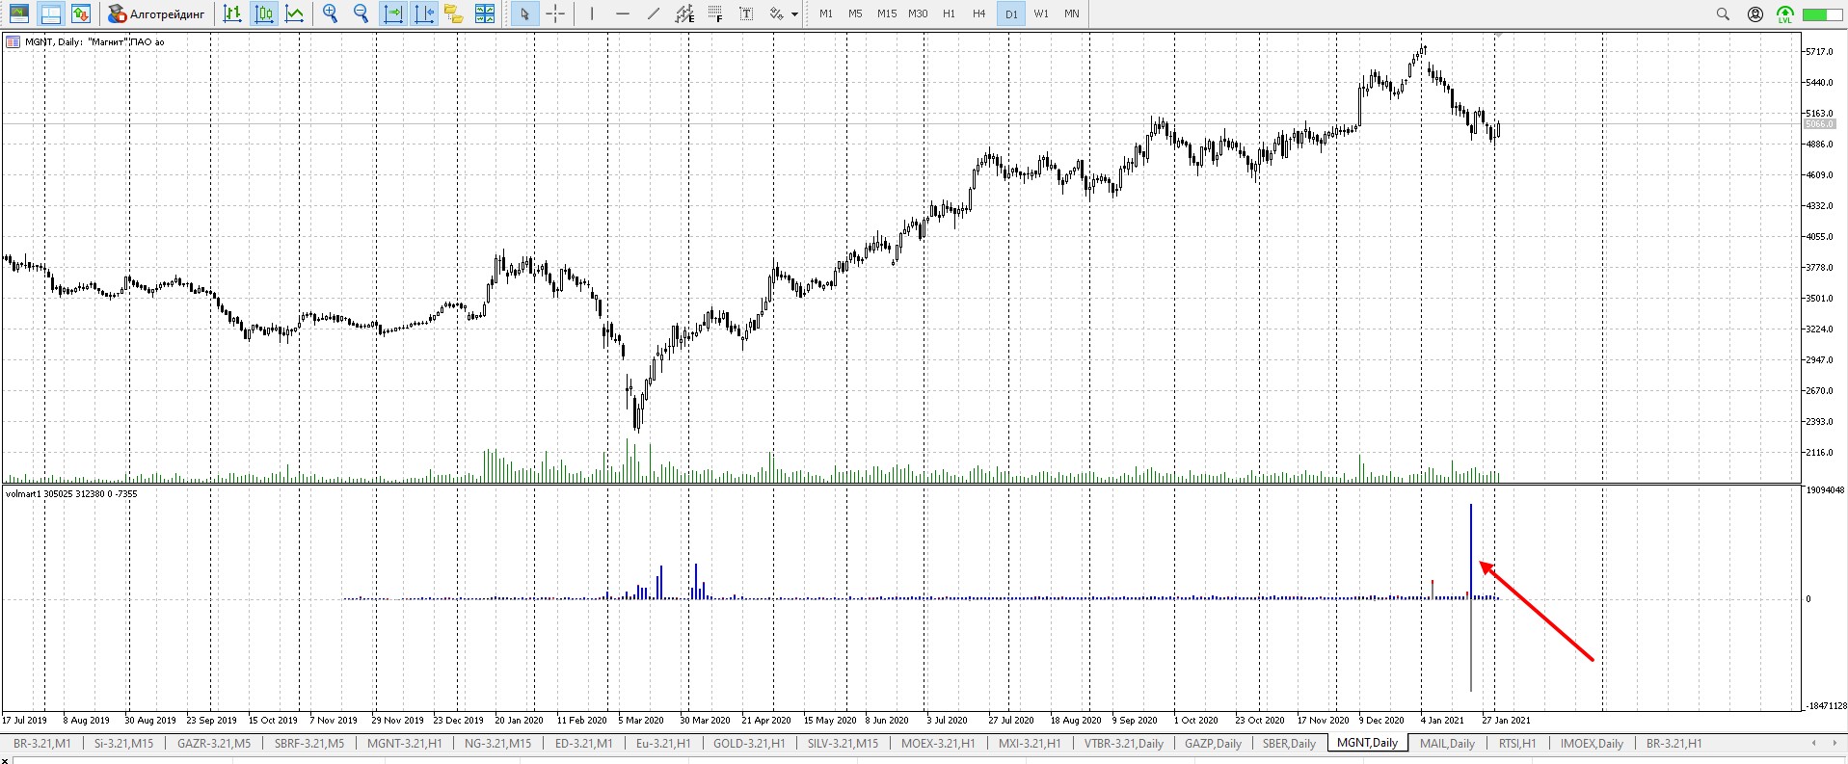Select the crosshair tool

[x=555, y=13]
